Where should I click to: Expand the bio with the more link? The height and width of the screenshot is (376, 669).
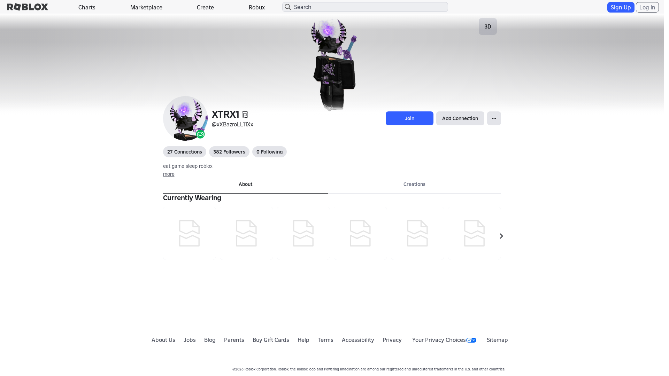(169, 174)
